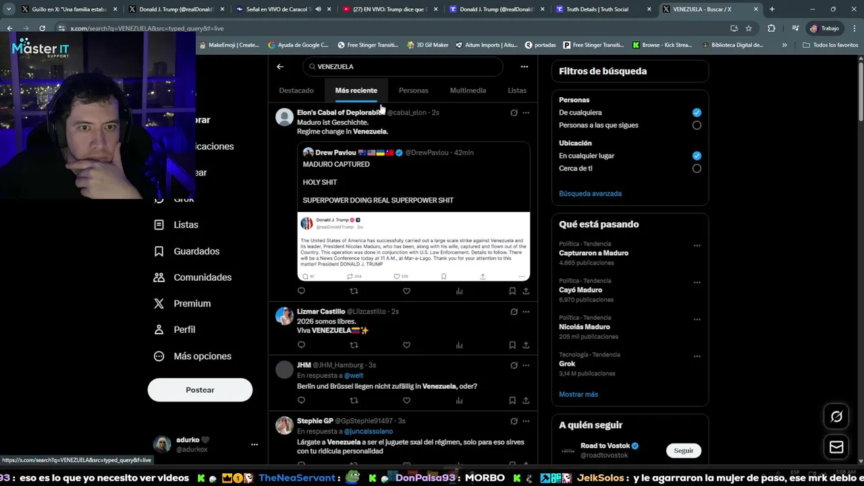The height and width of the screenshot is (486, 864).
Task: Open the @welt mention link
Action: (354, 376)
